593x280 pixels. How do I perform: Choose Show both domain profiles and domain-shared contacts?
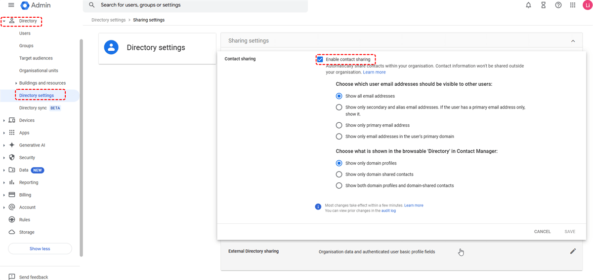point(339,186)
